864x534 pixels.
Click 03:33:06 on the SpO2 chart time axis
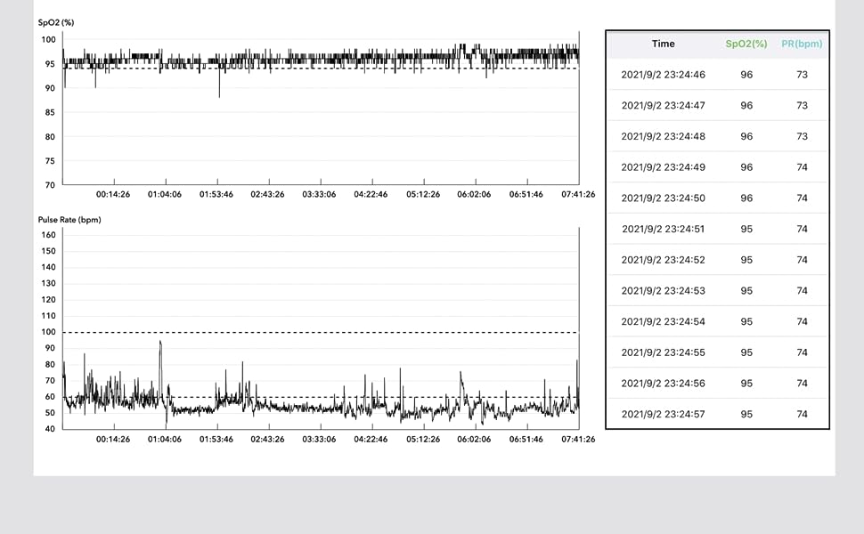pyautogui.click(x=319, y=194)
